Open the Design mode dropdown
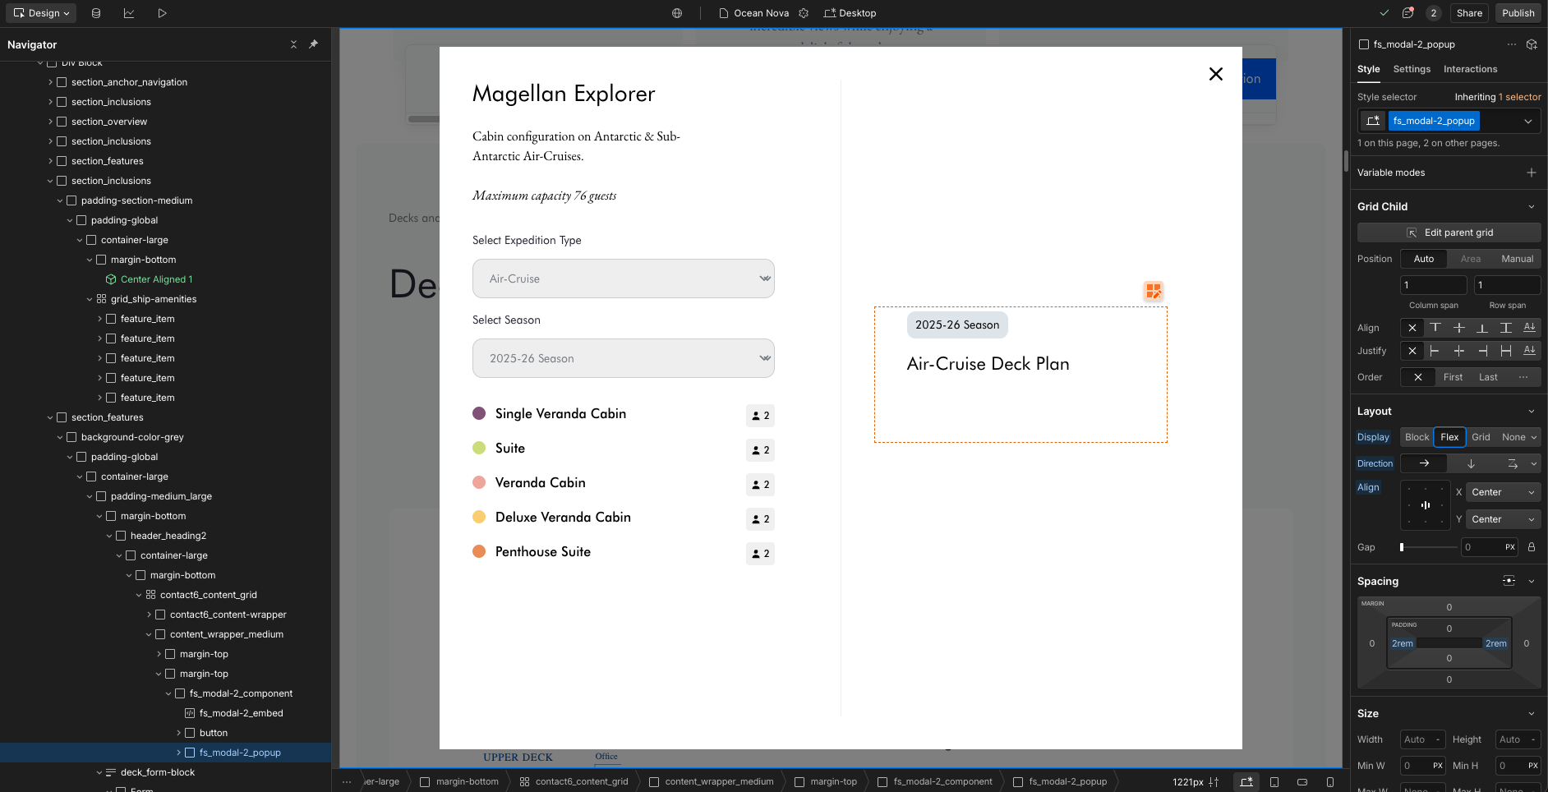This screenshot has width=1548, height=792. tap(41, 13)
